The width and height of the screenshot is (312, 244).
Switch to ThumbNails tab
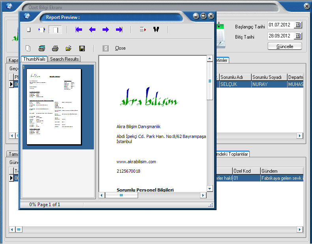[x=34, y=59]
